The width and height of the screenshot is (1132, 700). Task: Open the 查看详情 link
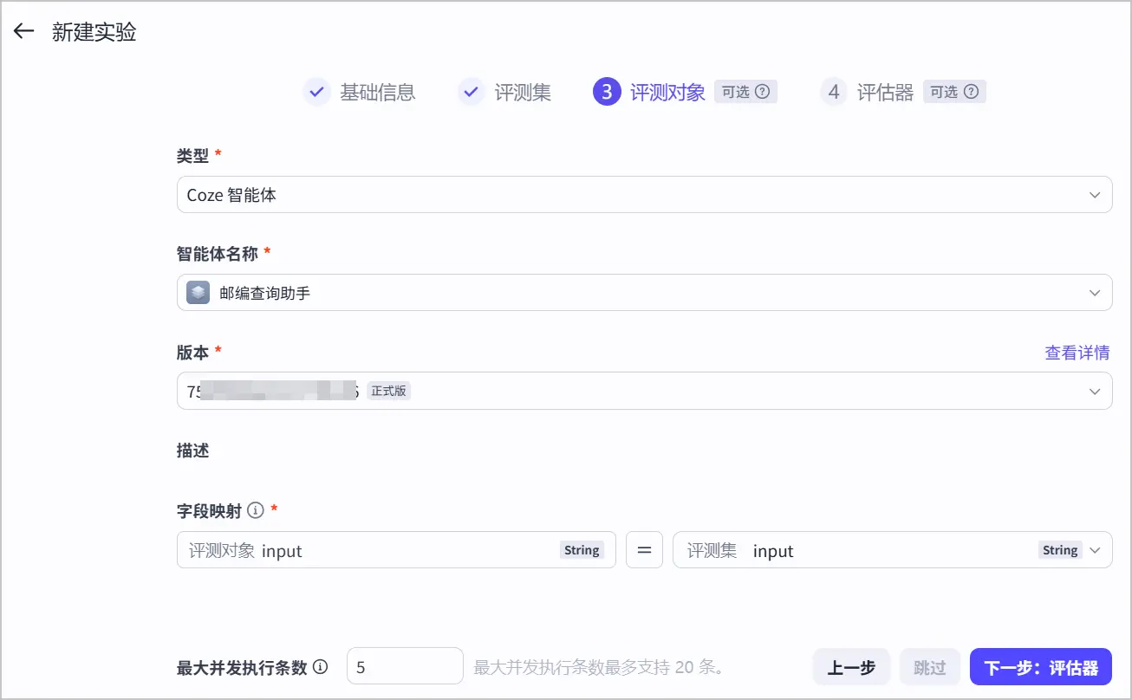(x=1077, y=353)
